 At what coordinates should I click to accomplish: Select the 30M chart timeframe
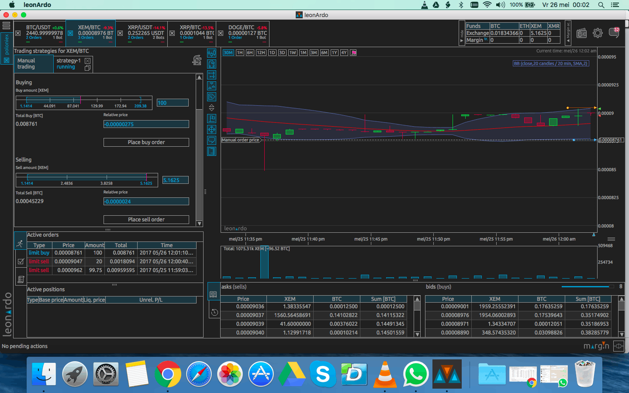[x=228, y=53]
